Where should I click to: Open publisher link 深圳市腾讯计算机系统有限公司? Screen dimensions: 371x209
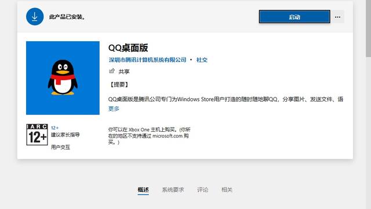[x=148, y=60]
